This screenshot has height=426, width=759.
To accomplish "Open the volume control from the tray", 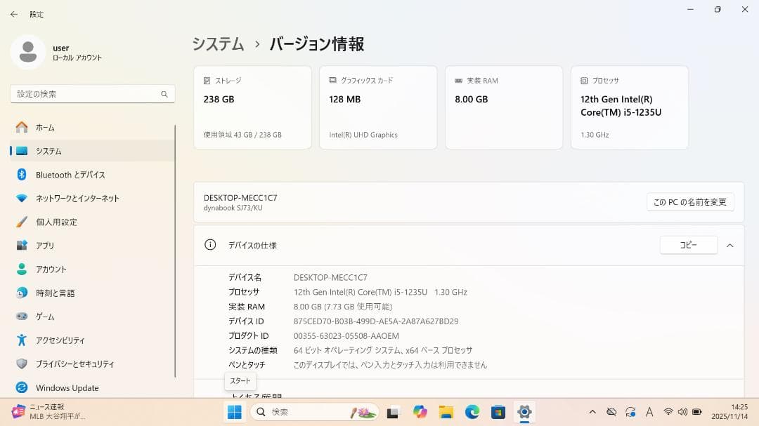I will 682,412.
